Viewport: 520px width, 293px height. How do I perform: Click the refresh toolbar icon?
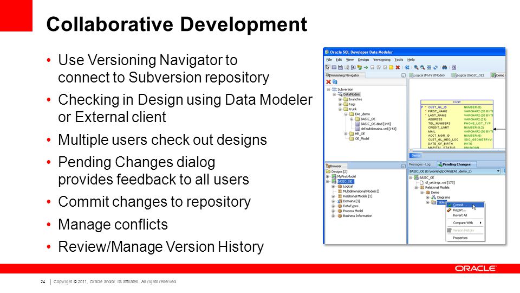click(x=435, y=67)
